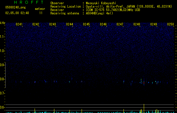Click time marker 0249
177x113 pixels.
tap(154, 24)
